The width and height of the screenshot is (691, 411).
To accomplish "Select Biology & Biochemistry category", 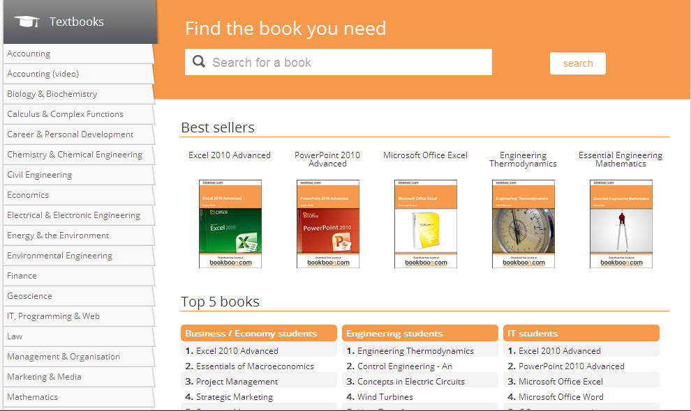I will point(78,94).
